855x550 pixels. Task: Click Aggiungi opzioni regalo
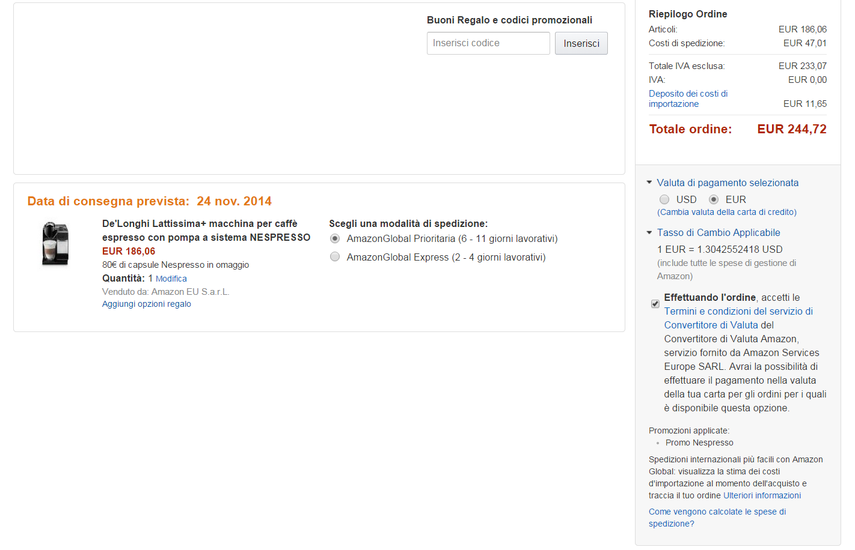147,304
